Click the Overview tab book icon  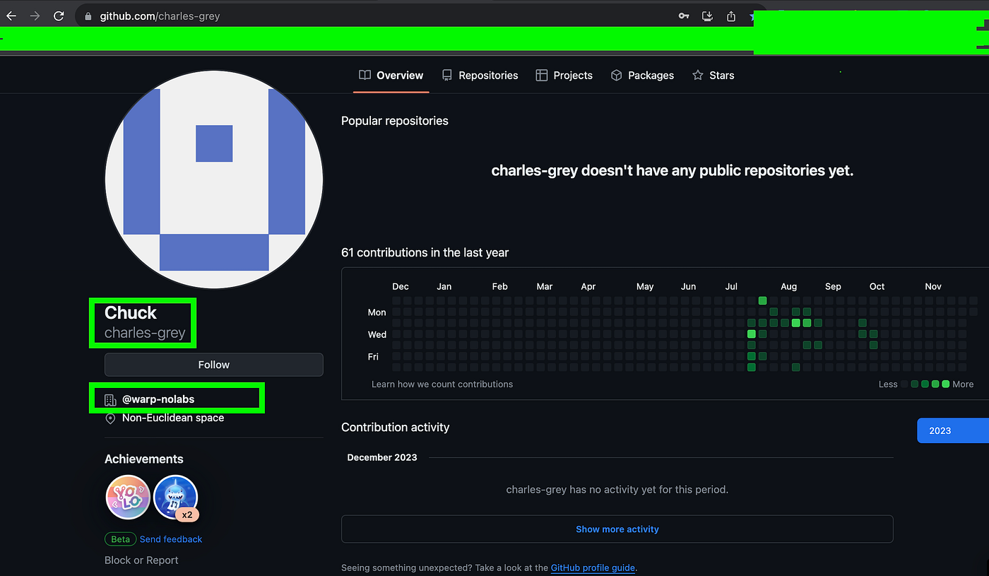click(365, 76)
